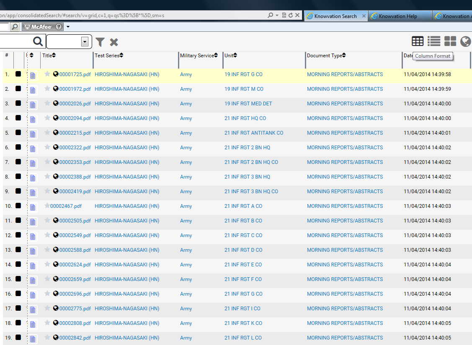Stop loading using address bar X

297,15
